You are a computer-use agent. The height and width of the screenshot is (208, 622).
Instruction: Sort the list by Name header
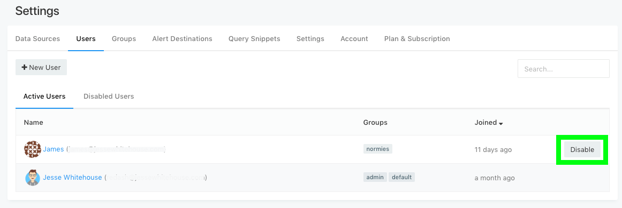(33, 122)
